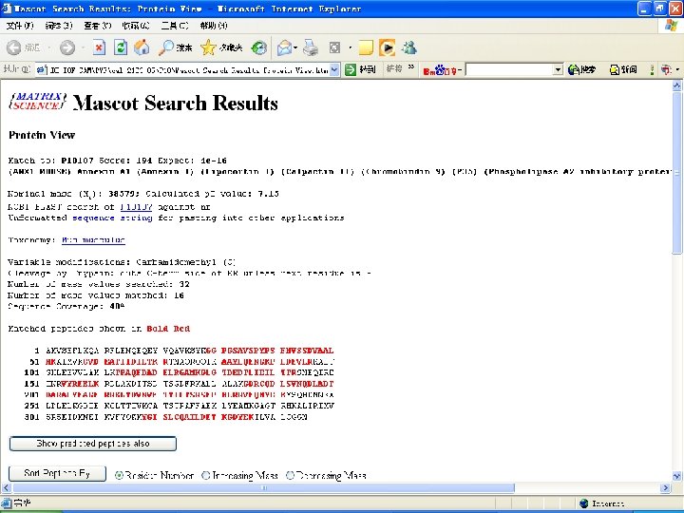Refresh the page with green arrows icon

pyautogui.click(x=121, y=47)
